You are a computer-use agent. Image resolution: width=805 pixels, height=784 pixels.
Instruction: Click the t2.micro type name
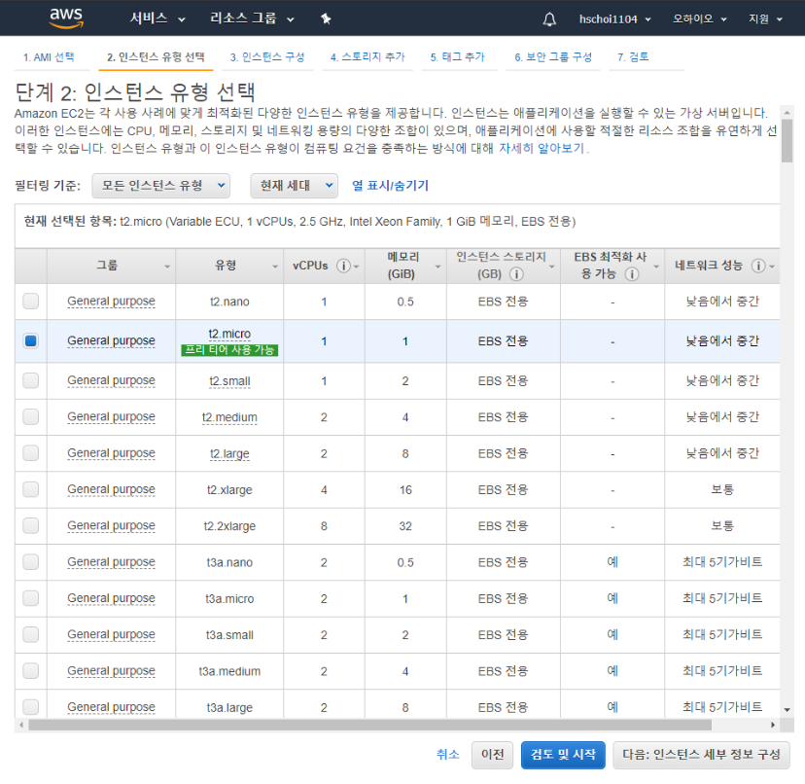tap(229, 334)
